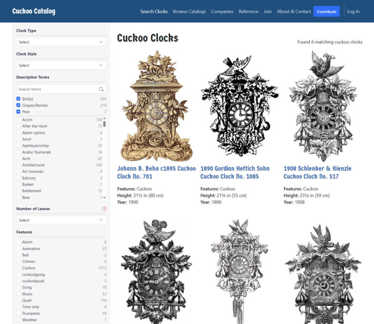Open the 1890 Gordian Hettich Sohn No. 1085 link

tap(235, 173)
